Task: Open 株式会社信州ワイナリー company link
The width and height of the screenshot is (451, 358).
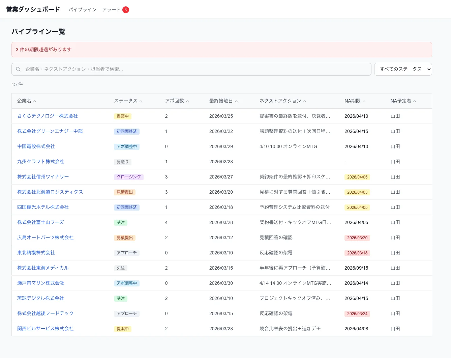Action: [x=43, y=177]
